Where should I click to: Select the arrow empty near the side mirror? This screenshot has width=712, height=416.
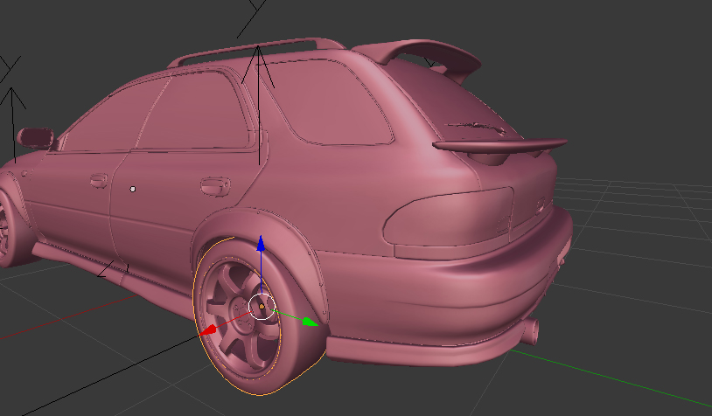(x=14, y=101)
